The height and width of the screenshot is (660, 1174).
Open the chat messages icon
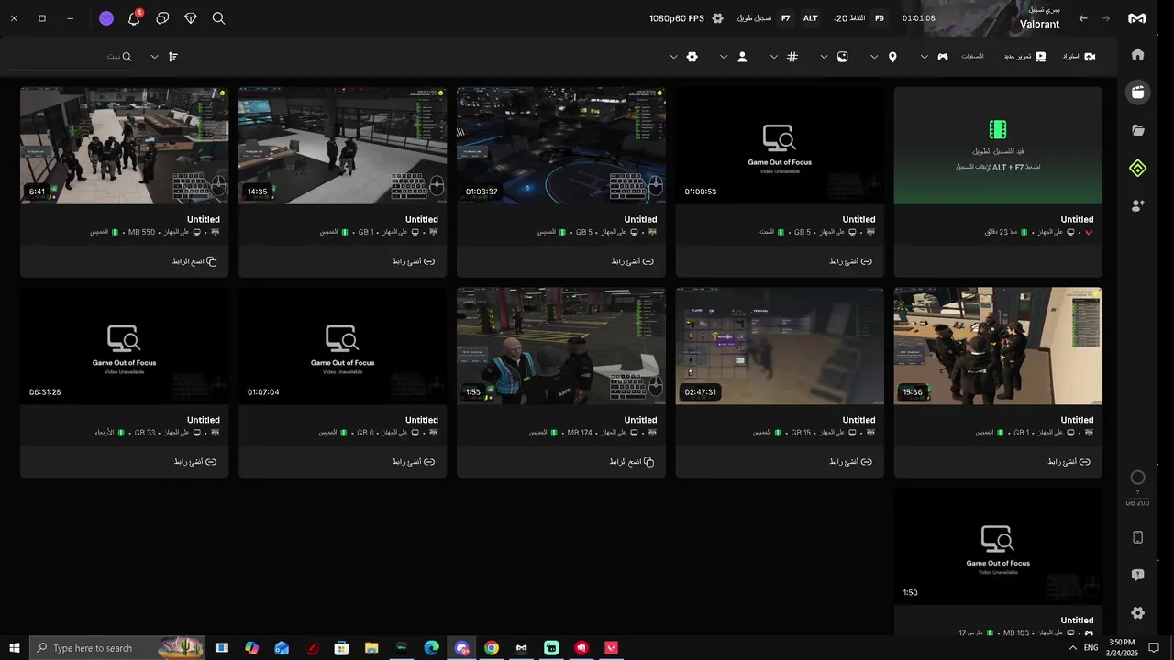pyautogui.click(x=162, y=18)
